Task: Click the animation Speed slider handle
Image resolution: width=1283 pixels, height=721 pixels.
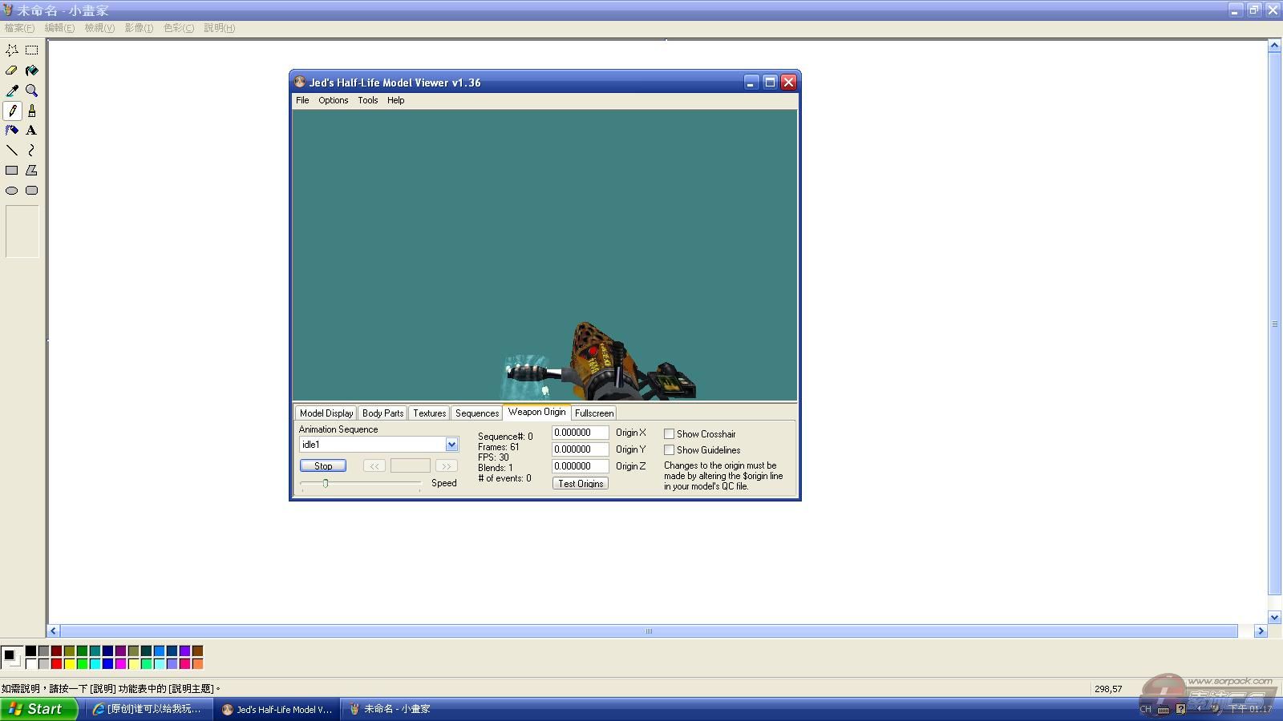Action: click(x=326, y=483)
